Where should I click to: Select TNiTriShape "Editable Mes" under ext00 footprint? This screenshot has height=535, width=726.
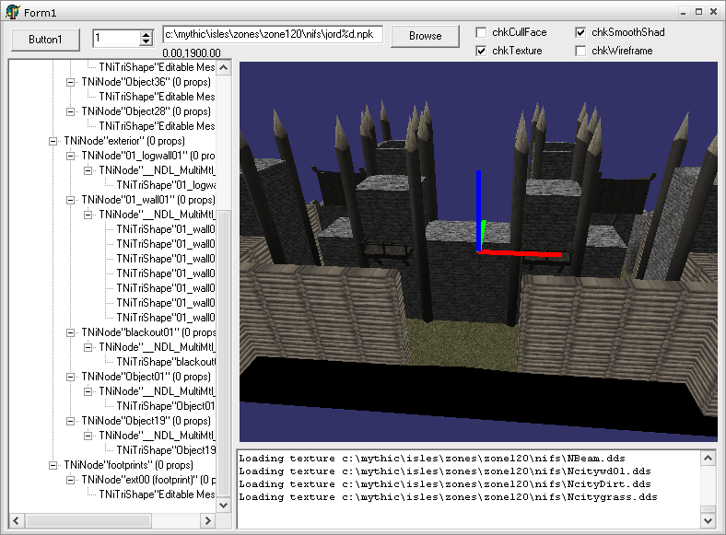click(x=157, y=494)
